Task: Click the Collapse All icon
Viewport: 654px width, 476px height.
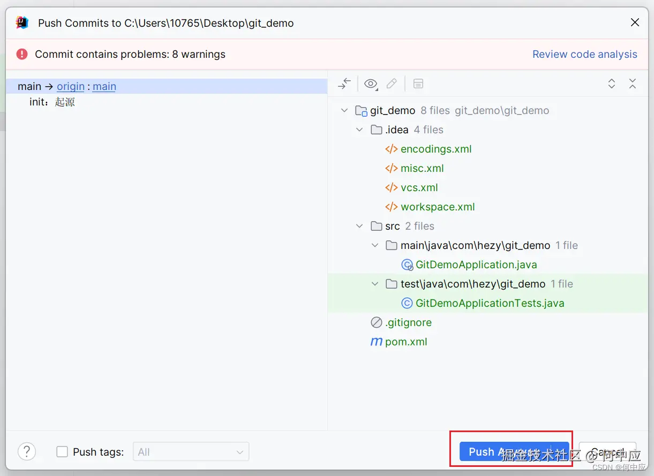Action: [x=633, y=84]
